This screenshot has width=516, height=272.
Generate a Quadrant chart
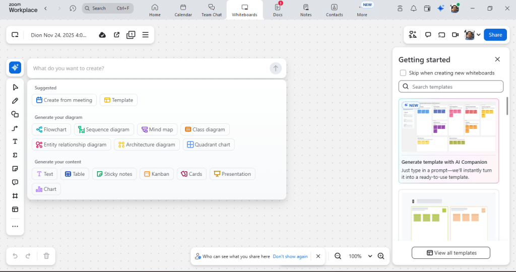coord(209,145)
